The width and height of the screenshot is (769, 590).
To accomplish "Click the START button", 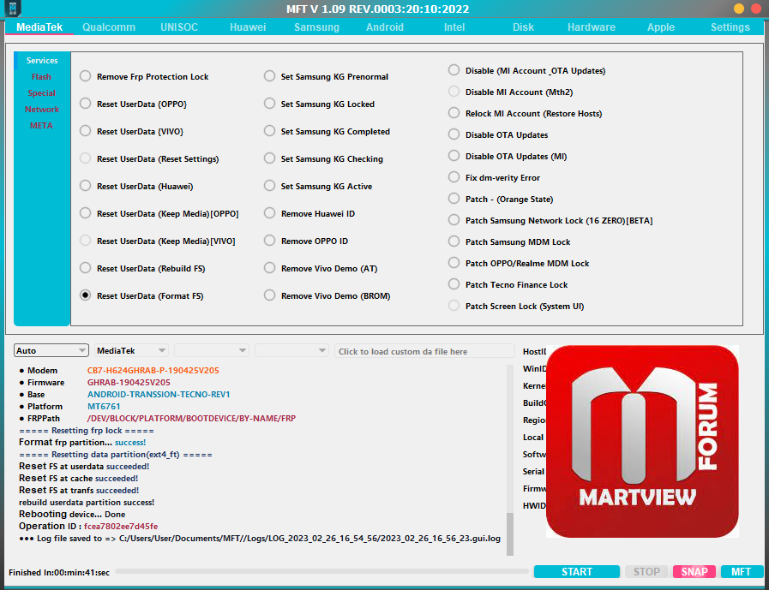I will pos(577,572).
